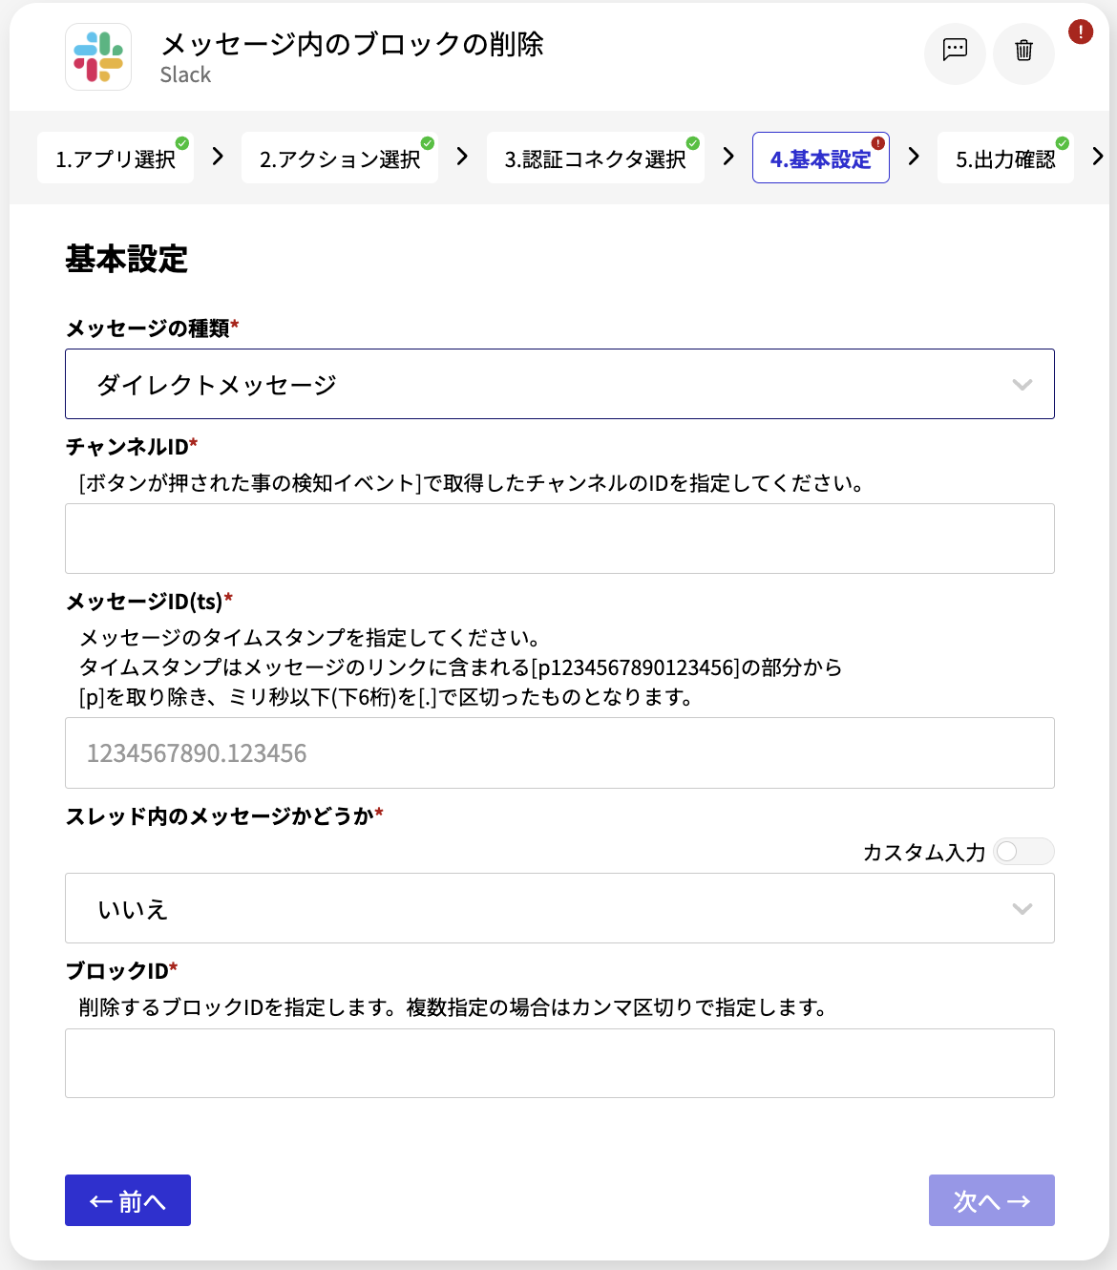Click the Slack app logo icon
This screenshot has width=1117, height=1270.
click(98, 57)
